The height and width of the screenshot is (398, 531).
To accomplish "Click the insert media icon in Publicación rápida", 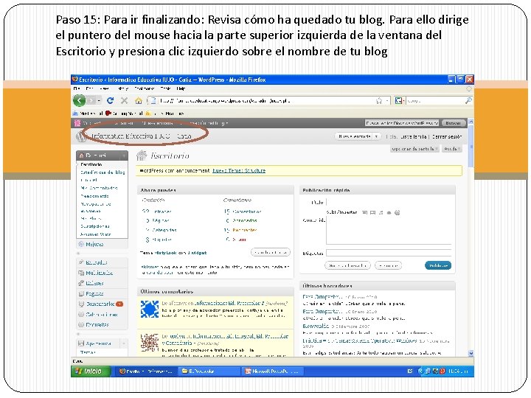I will click(389, 212).
